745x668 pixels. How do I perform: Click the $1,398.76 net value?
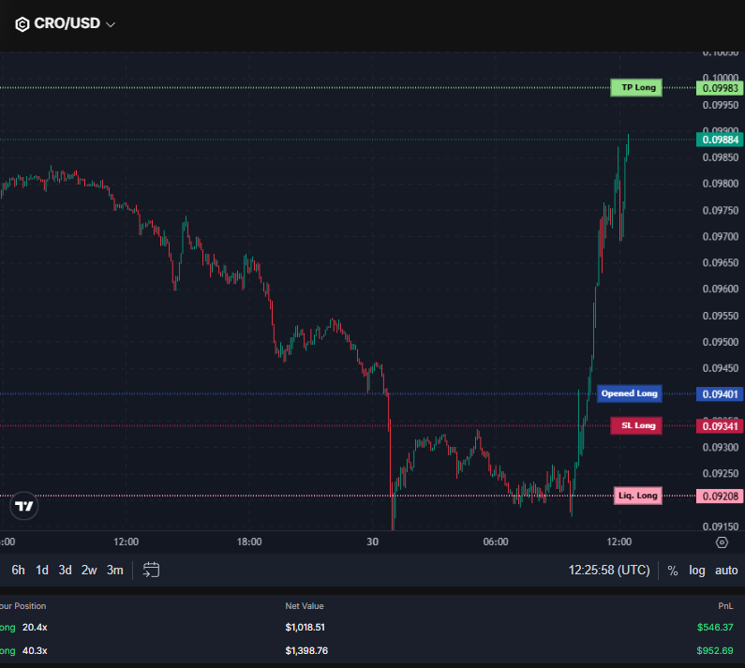pos(306,650)
